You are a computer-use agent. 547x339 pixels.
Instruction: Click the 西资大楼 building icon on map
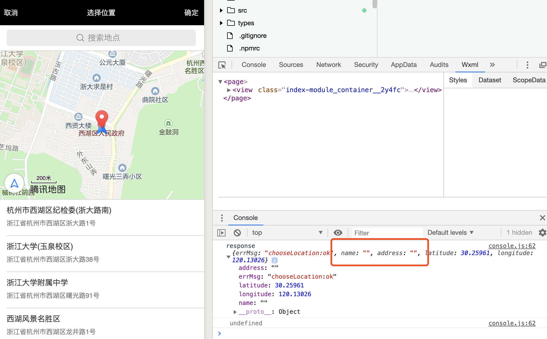[x=78, y=117]
